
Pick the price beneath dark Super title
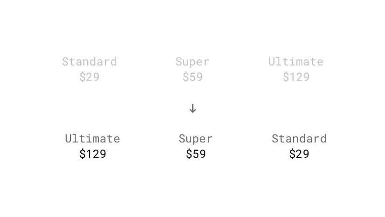196,154
